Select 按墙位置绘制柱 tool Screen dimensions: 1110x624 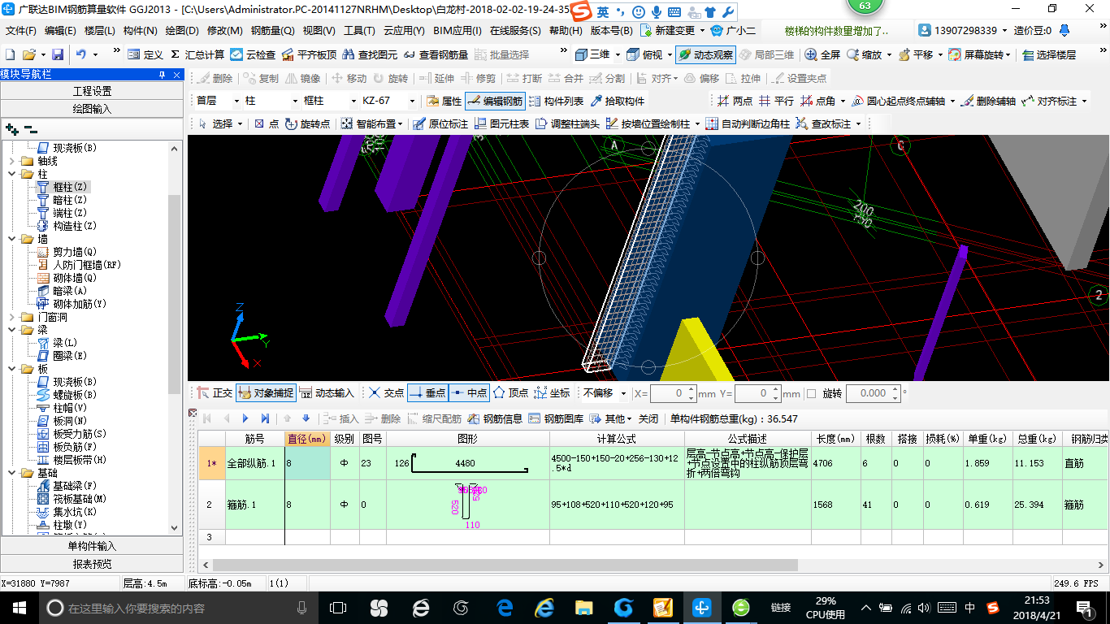click(x=652, y=123)
